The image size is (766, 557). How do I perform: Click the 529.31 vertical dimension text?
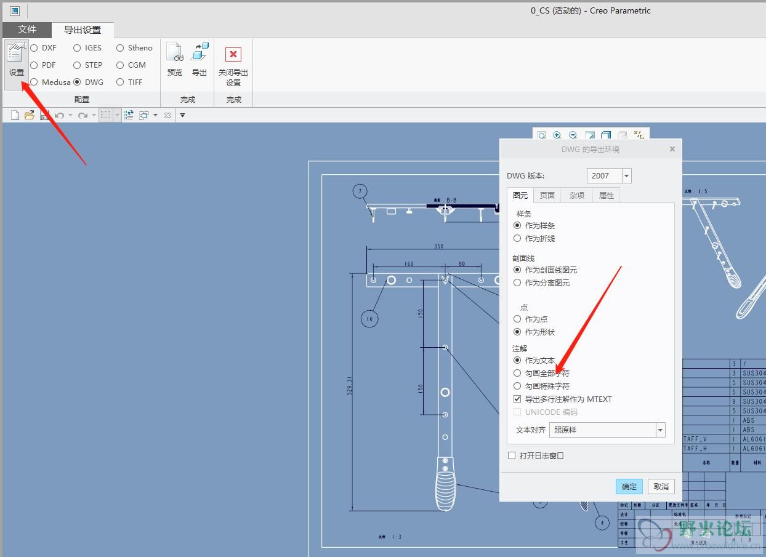click(x=349, y=385)
